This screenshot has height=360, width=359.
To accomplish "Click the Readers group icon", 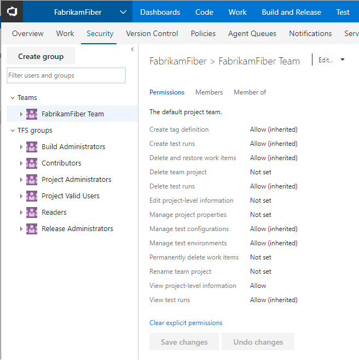I will pos(32,213).
